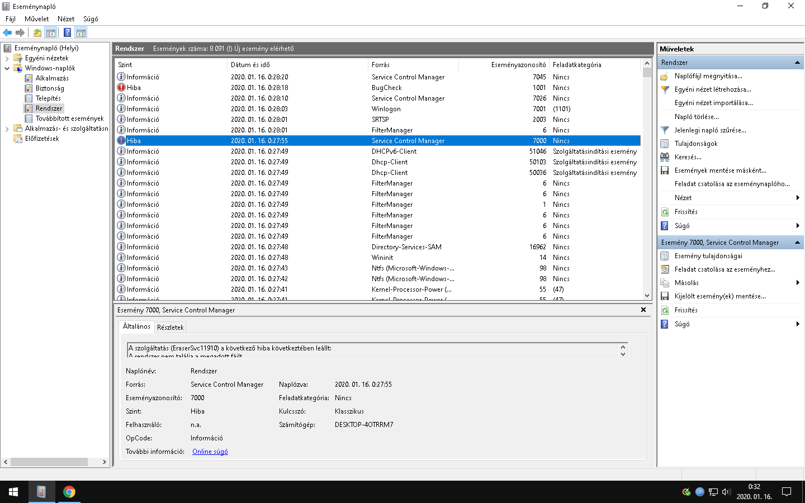Click the Kijelölt esemény(ek) mentése disk icon
805x503 pixels.
(x=665, y=296)
